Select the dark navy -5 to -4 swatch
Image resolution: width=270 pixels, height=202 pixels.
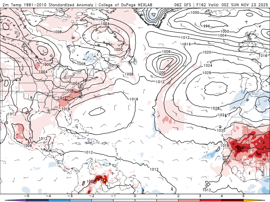coord(37,200)
